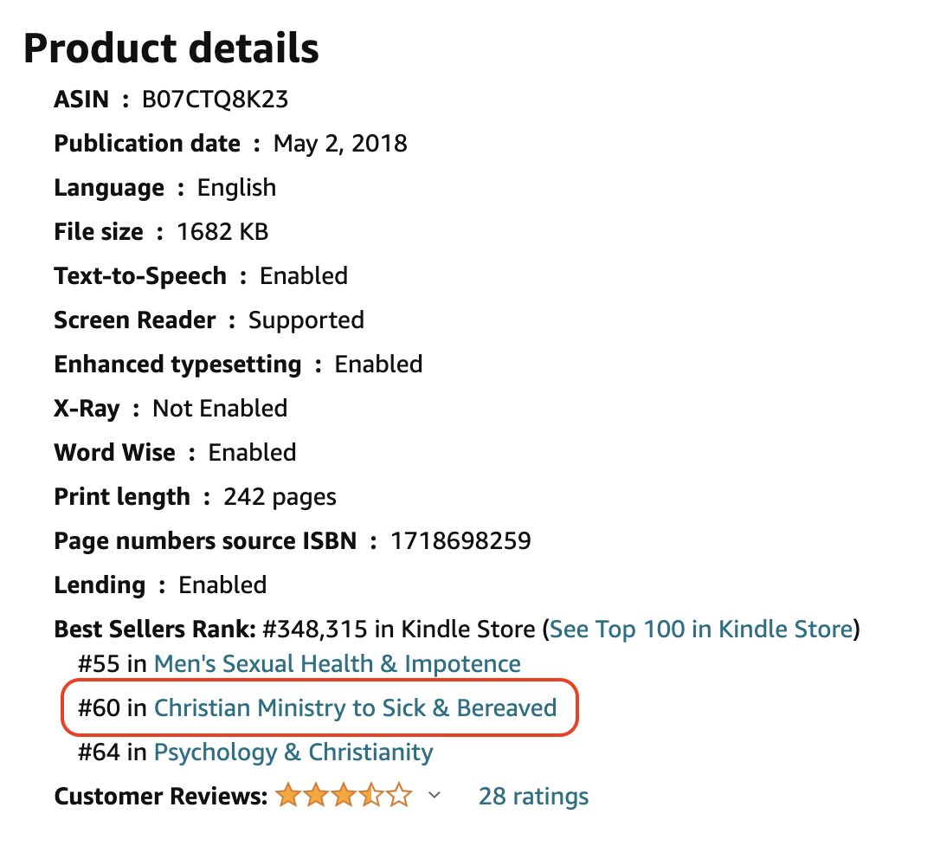This screenshot has height=859, width=940.
Task: Open the Psychology & Christianity category link
Action: (x=293, y=752)
